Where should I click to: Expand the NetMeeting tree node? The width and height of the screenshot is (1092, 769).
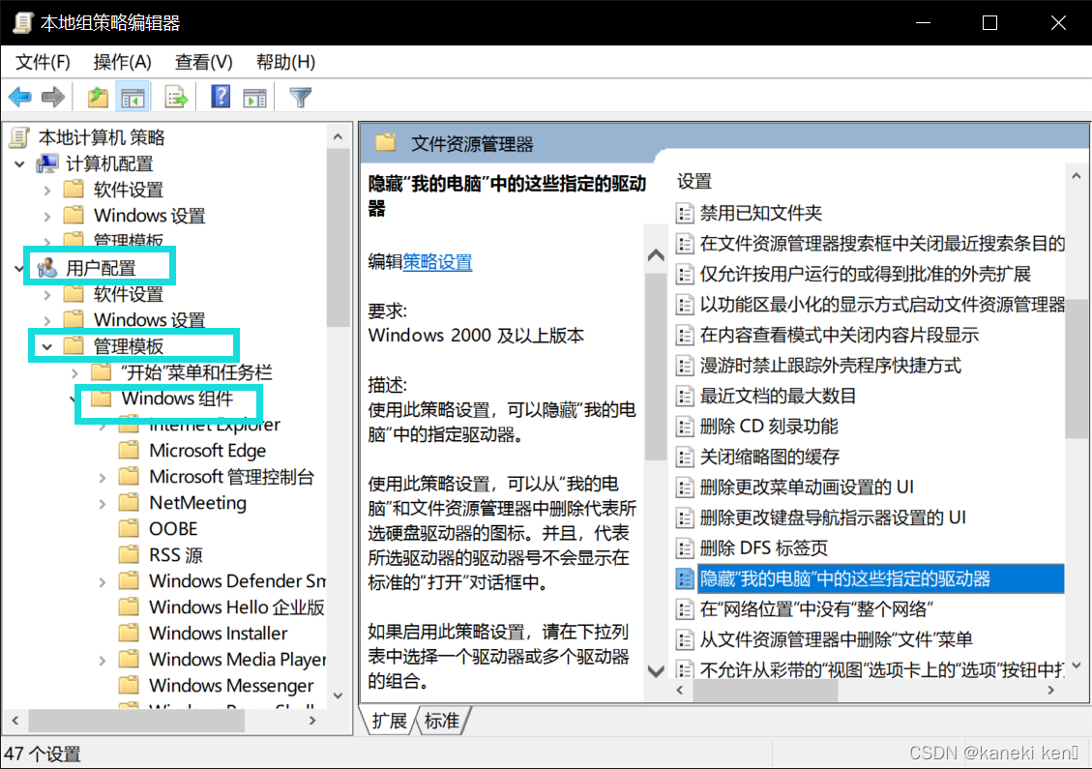[x=103, y=503]
